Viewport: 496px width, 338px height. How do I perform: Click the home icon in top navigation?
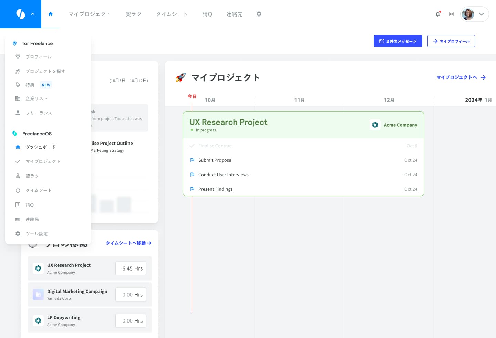click(51, 14)
